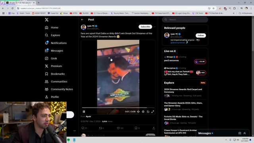Repost the post using retweet icon

pos(100,128)
